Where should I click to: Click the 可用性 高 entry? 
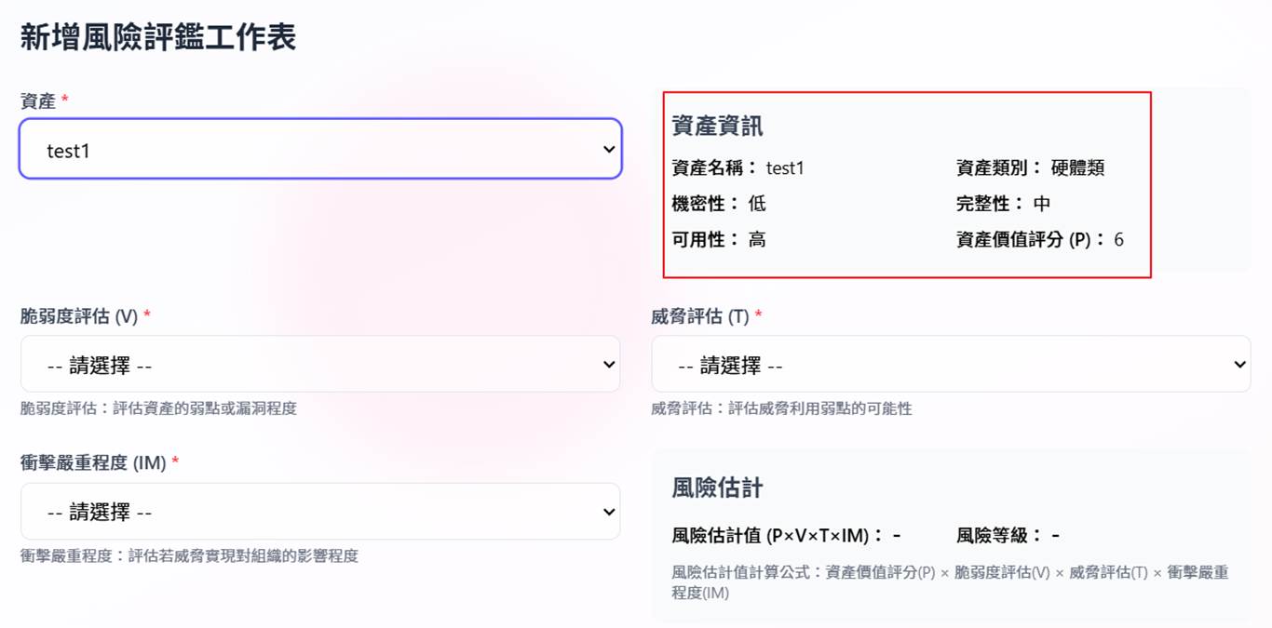(719, 239)
